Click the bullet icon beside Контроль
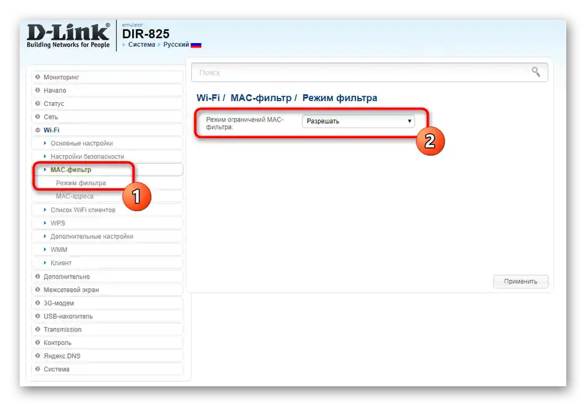This screenshot has width=586, height=406. (x=38, y=343)
